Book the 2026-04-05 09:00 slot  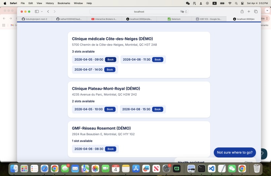click(x=110, y=59)
